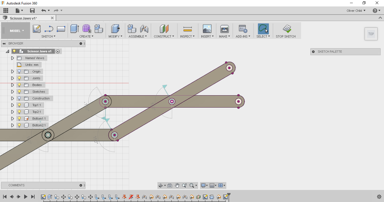Play the timeline
The height and width of the screenshot is (202, 384).
(x=26, y=197)
